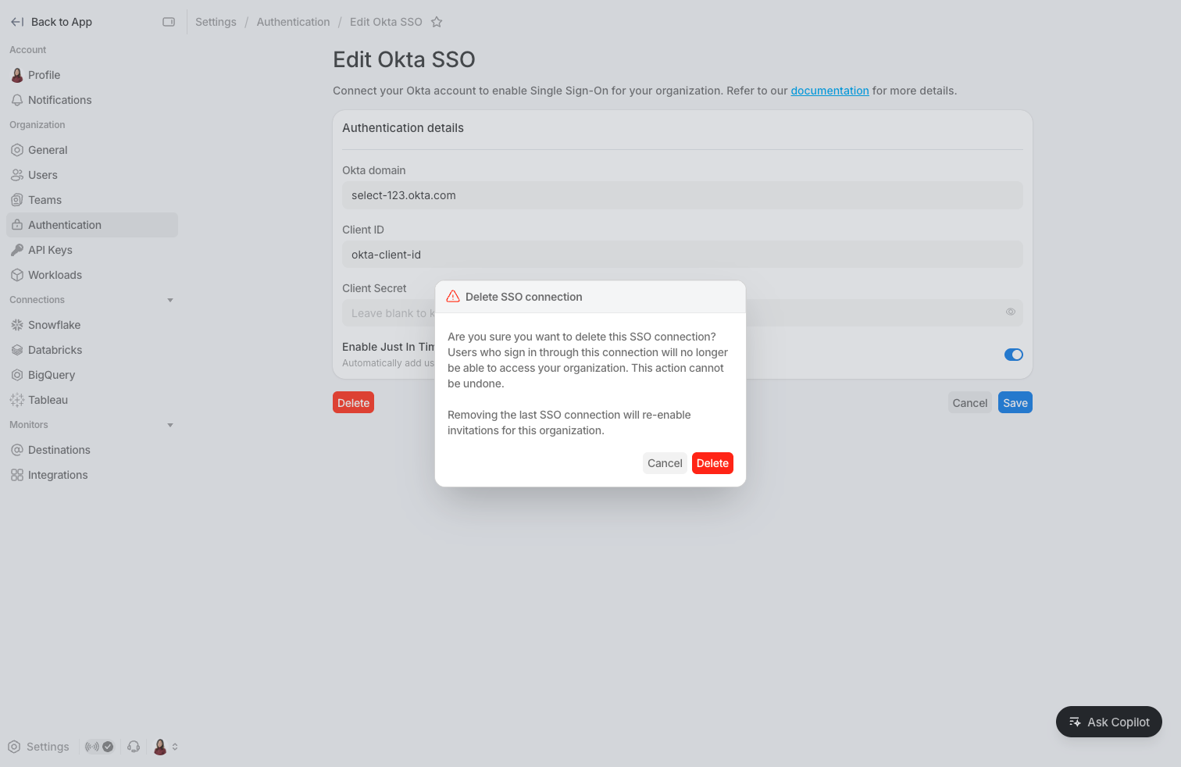Click the Okta domain input field
Screen dimensions: 1181x767
[682, 195]
